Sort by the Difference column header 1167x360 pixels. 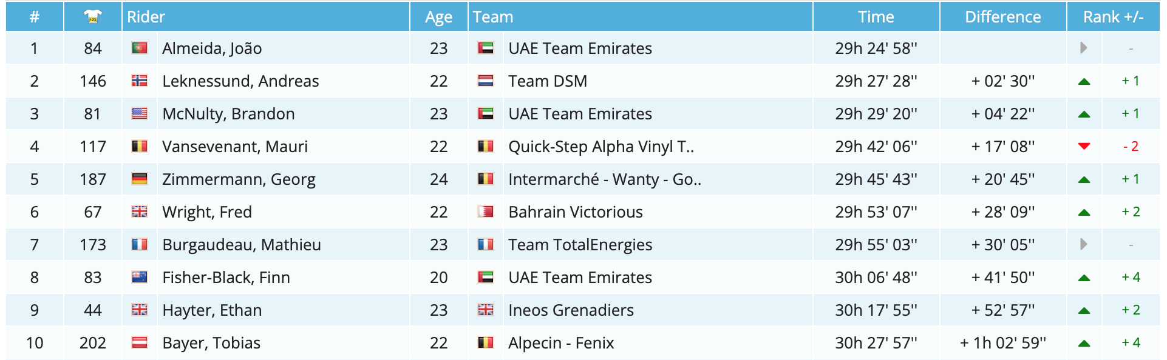pyautogui.click(x=1002, y=17)
